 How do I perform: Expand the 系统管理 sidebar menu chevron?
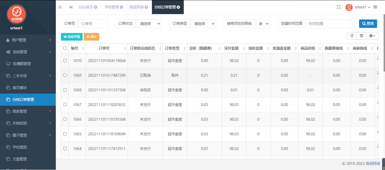coord(50,52)
